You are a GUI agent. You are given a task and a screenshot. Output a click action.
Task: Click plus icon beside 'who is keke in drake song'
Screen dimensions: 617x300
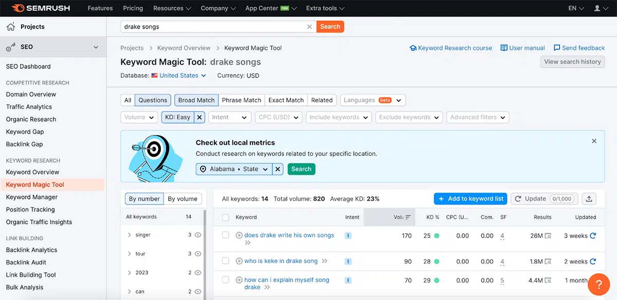click(x=239, y=261)
